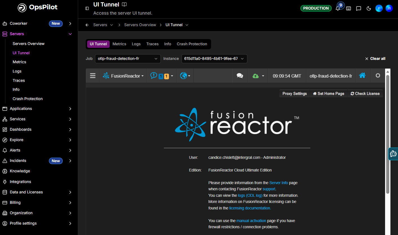Open the floating assistant bot icon

click(393, 154)
